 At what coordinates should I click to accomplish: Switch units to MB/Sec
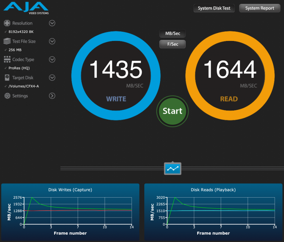coord(172,34)
